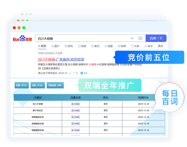Screen dimensions: 187x147
Task: Click the 广告 label
Action: 76,73
